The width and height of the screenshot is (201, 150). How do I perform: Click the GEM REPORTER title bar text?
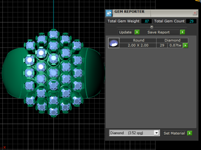tap(129, 12)
